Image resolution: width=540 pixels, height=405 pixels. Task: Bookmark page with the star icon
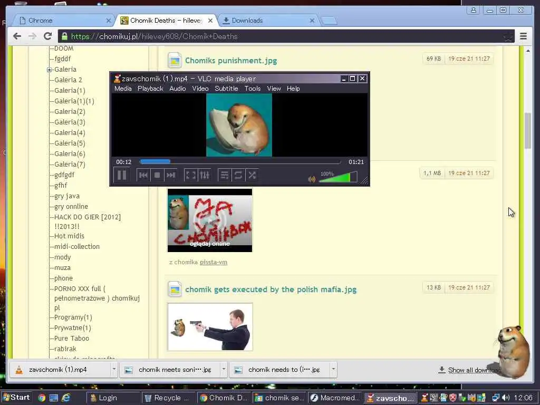508,36
